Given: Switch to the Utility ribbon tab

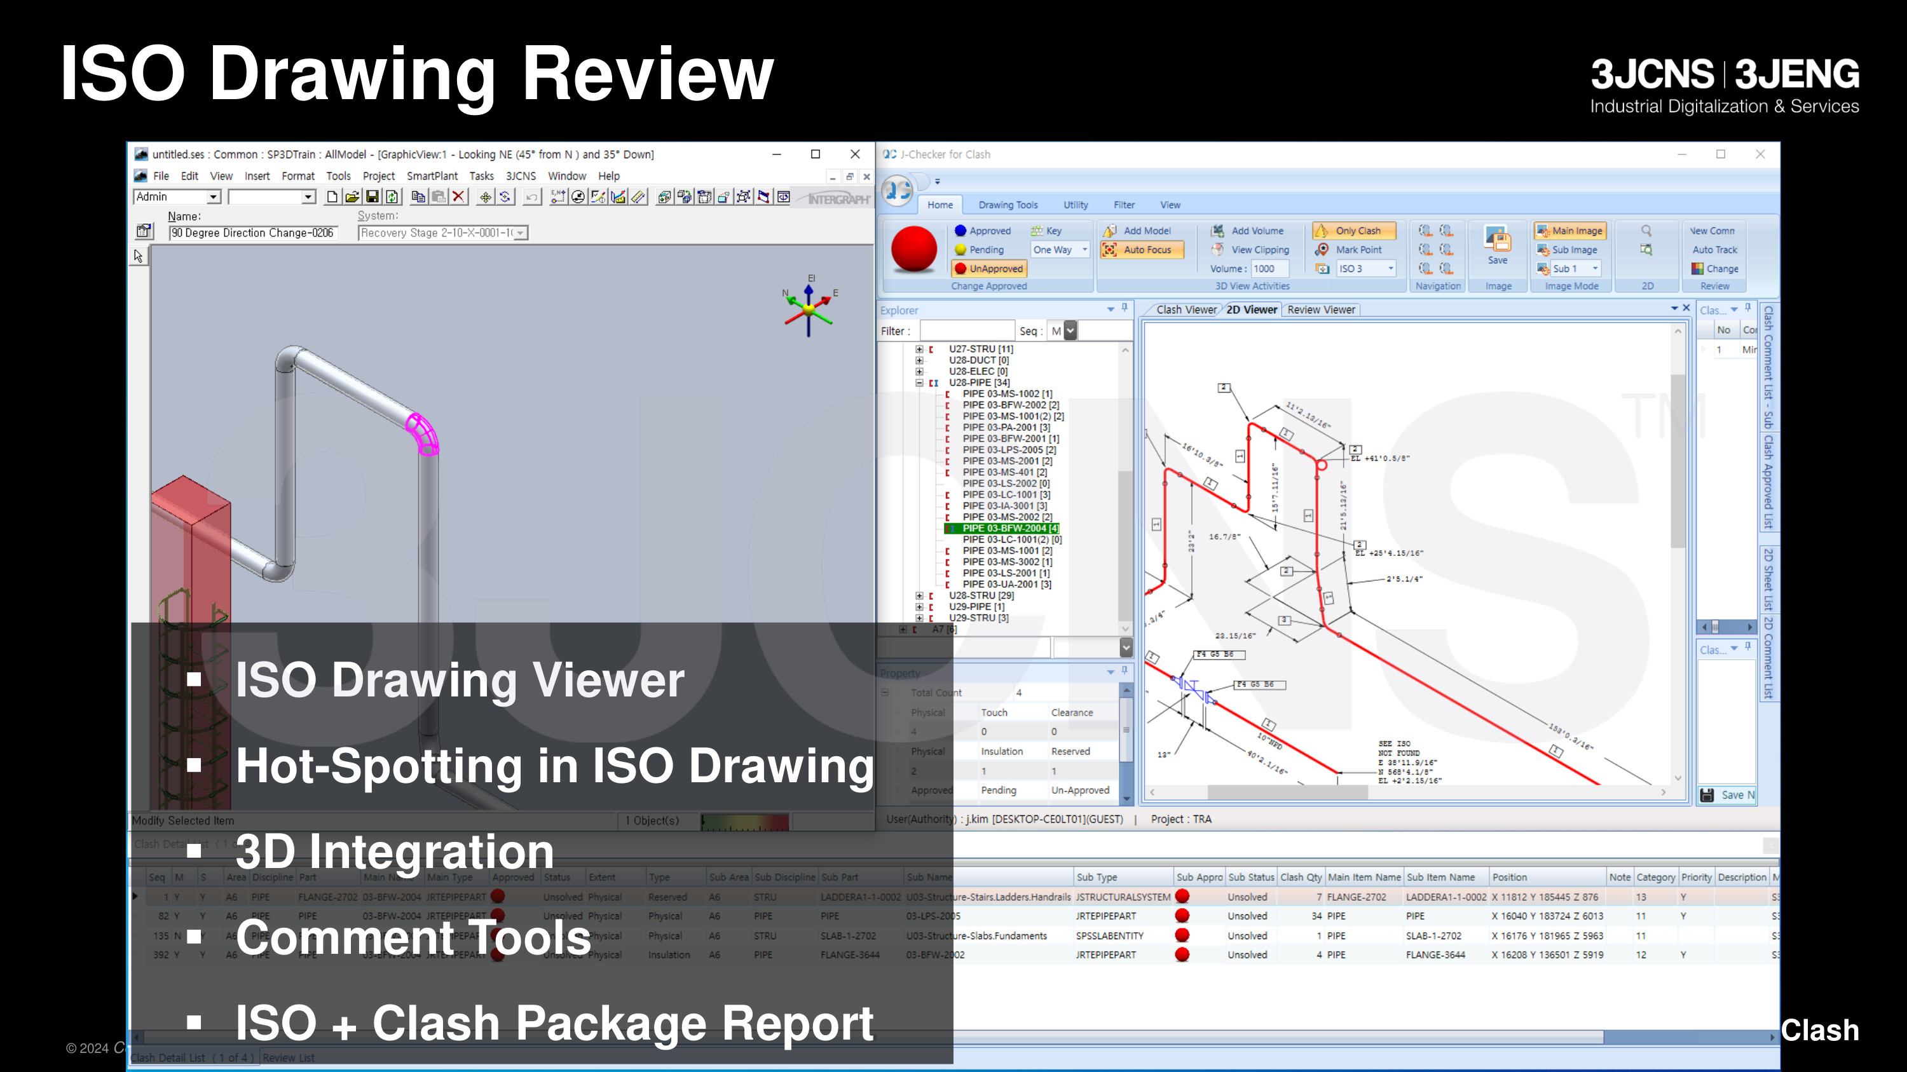Looking at the screenshot, I should click(1076, 205).
